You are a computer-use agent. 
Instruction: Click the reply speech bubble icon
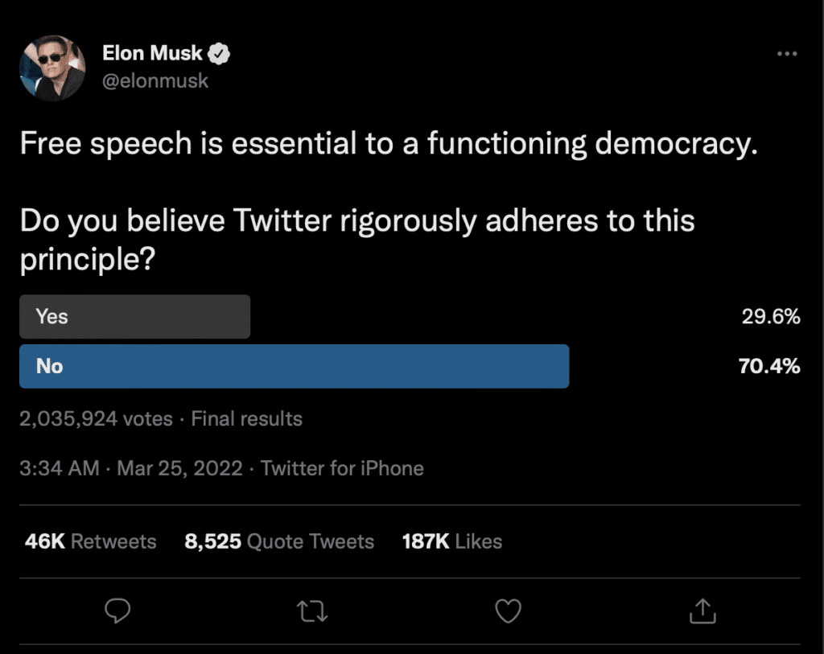pos(117,611)
